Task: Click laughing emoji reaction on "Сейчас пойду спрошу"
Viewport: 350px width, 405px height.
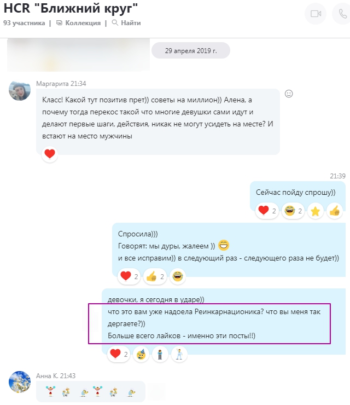Action: tap(293, 211)
